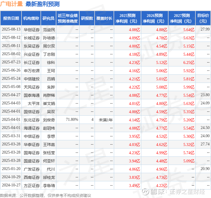The height and width of the screenshot is (198, 211).
Task: Select the 覆盖时长 column header
Action: click(104, 18)
